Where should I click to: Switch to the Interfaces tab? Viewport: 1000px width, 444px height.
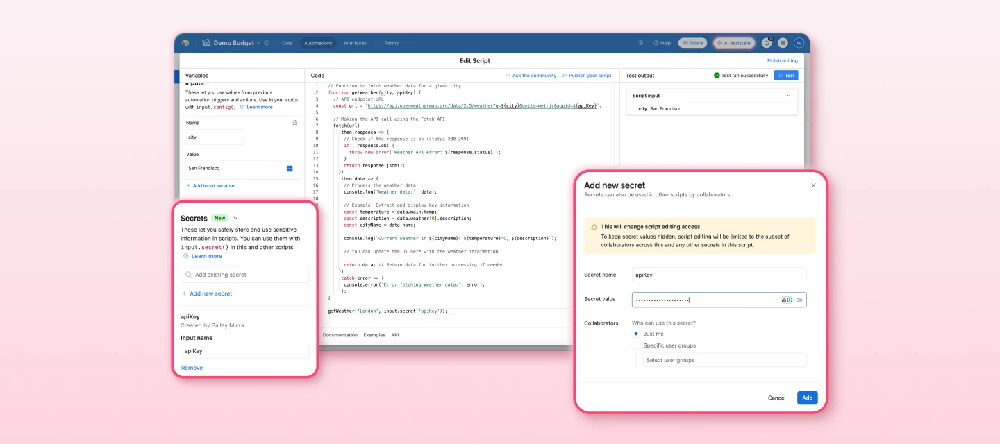point(356,42)
